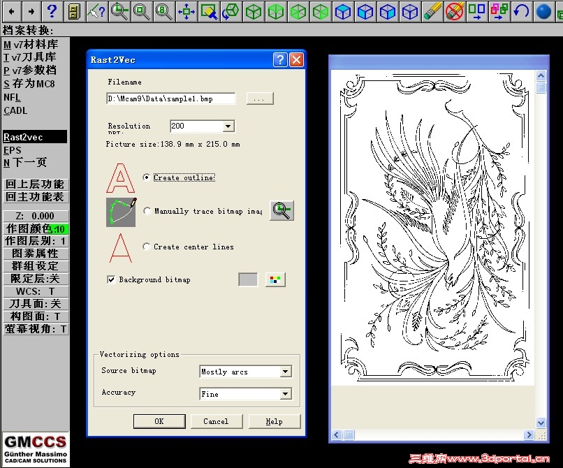Set isometric graphics view with the dark green cube
The height and width of the screenshot is (468, 563).
[x=254, y=11]
